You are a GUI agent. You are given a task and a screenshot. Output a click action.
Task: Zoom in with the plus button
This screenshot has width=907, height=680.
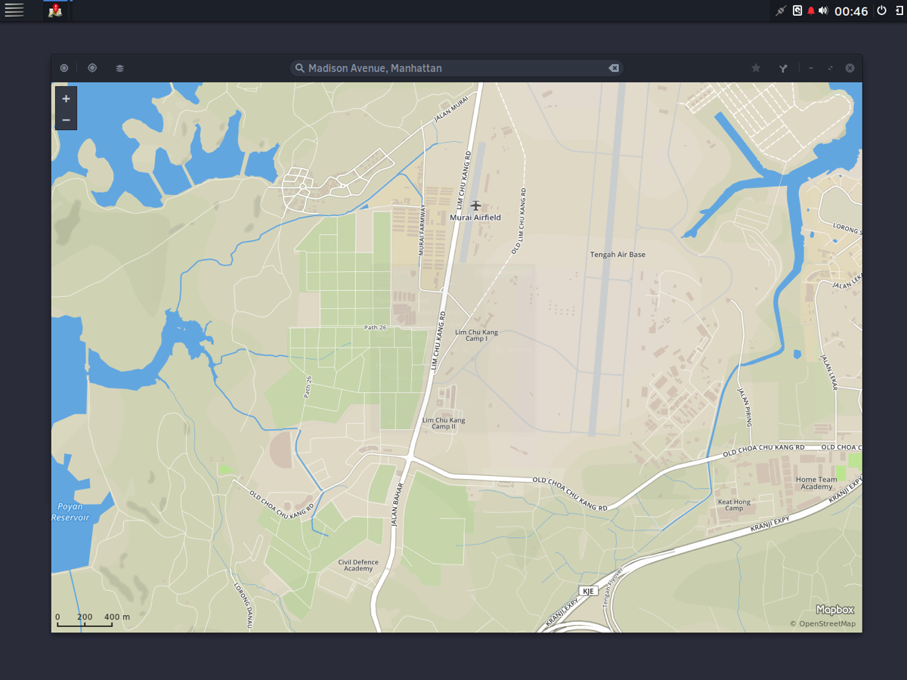click(66, 98)
